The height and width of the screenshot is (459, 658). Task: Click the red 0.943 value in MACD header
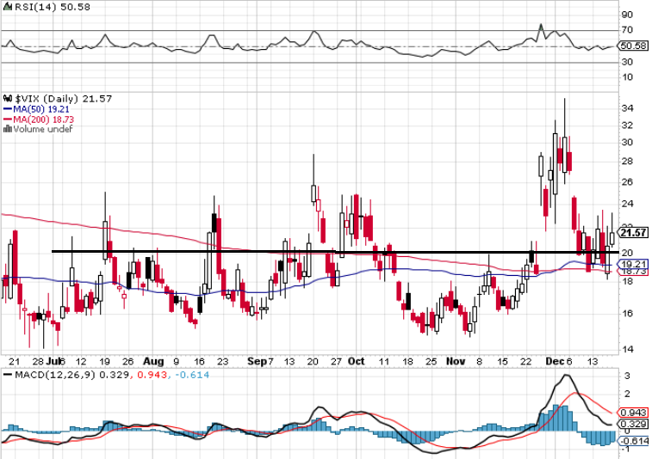(x=152, y=375)
